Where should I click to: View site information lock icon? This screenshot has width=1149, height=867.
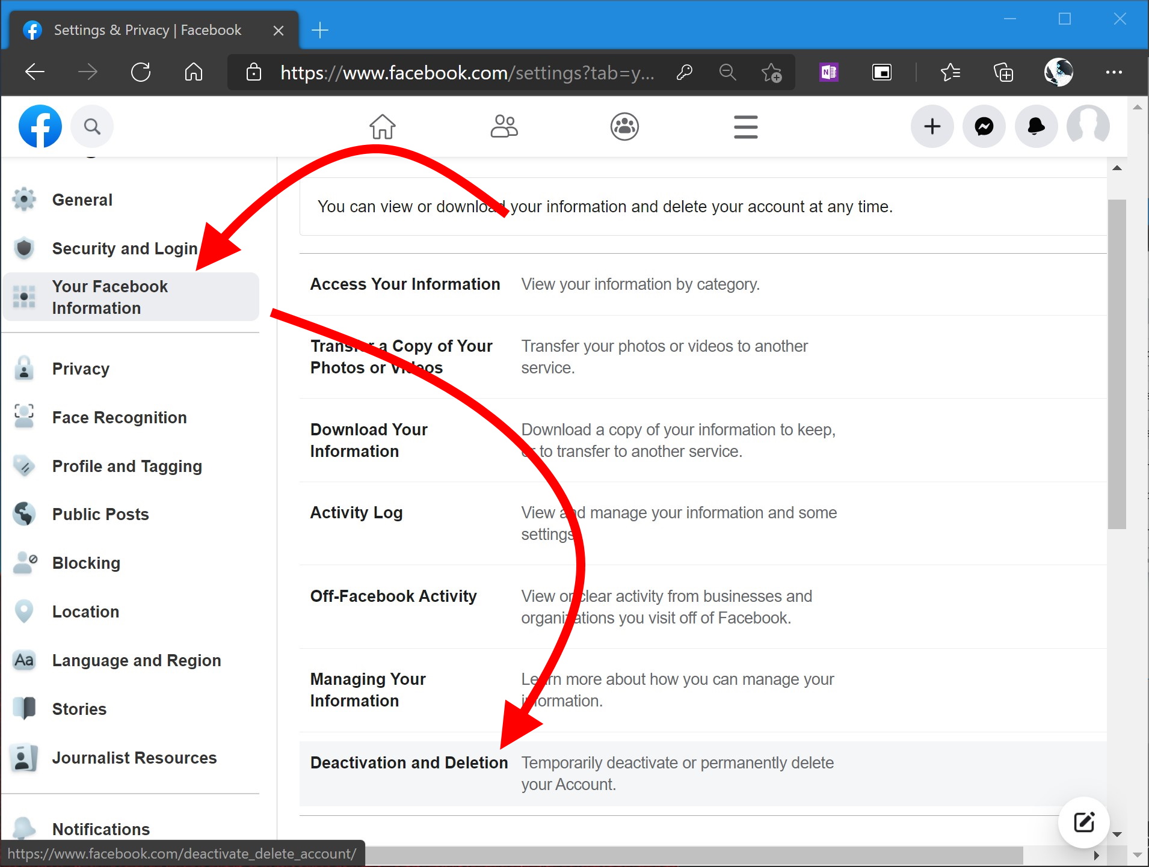[x=254, y=73]
